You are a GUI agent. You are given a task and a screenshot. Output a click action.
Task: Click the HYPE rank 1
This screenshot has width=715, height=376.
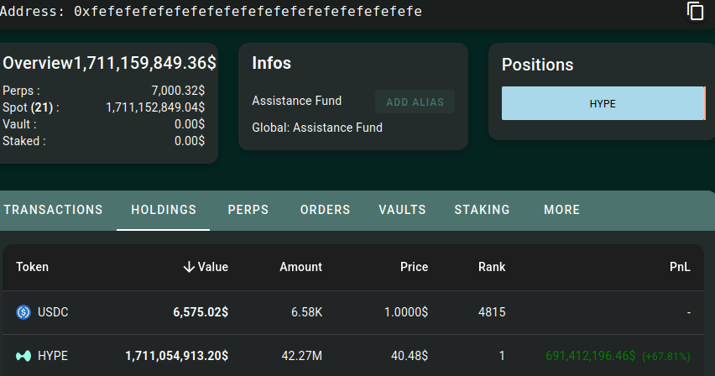pyautogui.click(x=502, y=356)
